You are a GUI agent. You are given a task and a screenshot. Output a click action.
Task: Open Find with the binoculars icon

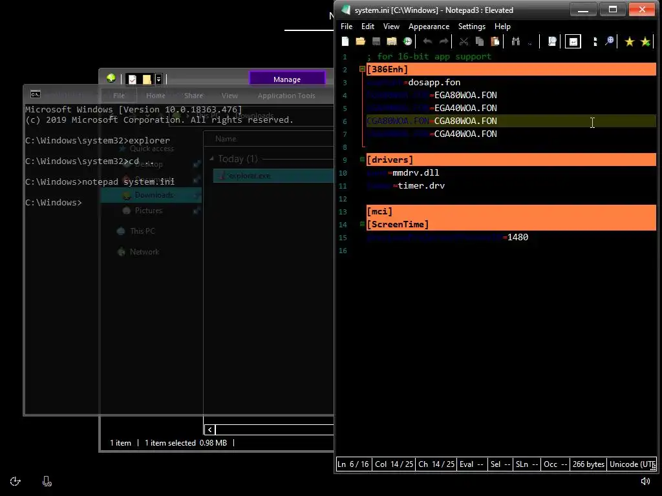515,41
